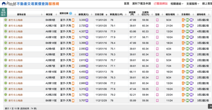Screen dimensions: 212x110
Task: Click purple 車 icon beside price 4,450
Action: point(87,72)
